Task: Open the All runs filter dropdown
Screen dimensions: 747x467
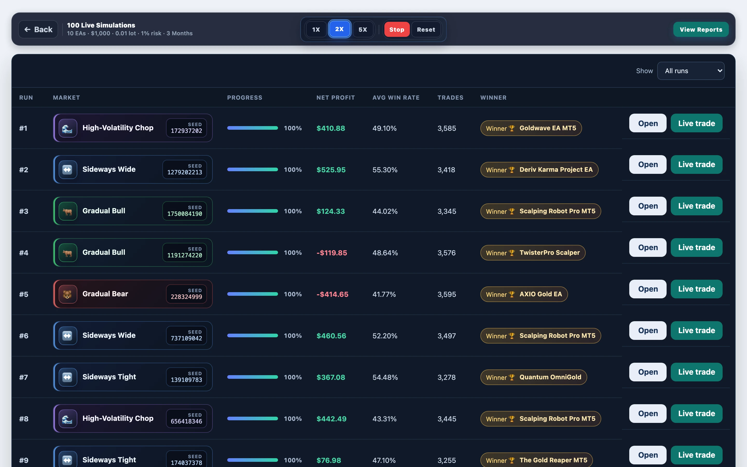Action: (690, 71)
